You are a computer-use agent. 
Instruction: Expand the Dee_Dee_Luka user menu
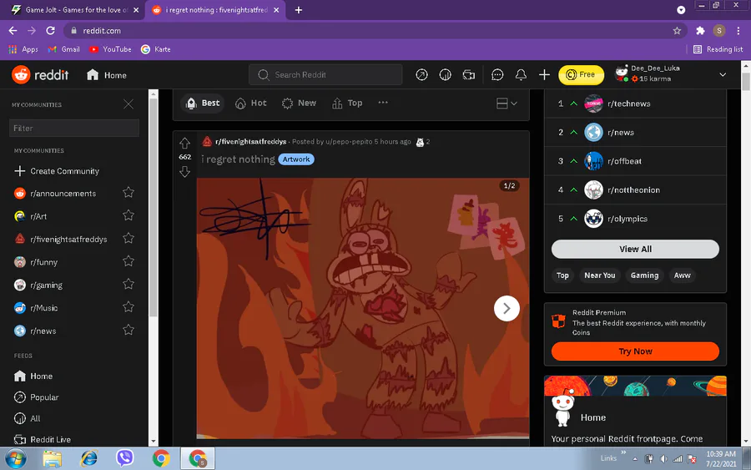(671, 74)
